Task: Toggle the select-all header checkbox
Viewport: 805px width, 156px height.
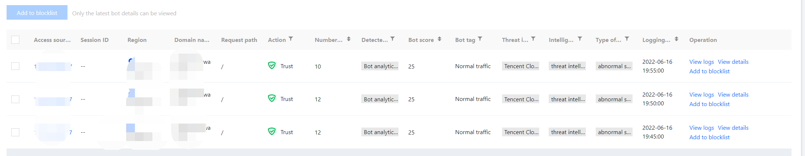Action: pyautogui.click(x=15, y=40)
